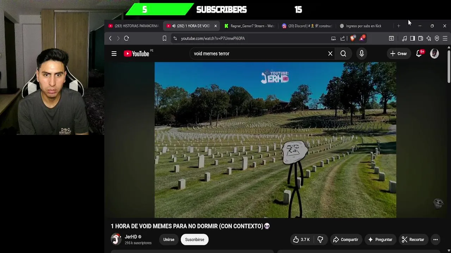Viewport: 451px width, 253px height.
Task: Minimize the browser window
Action: (x=420, y=26)
